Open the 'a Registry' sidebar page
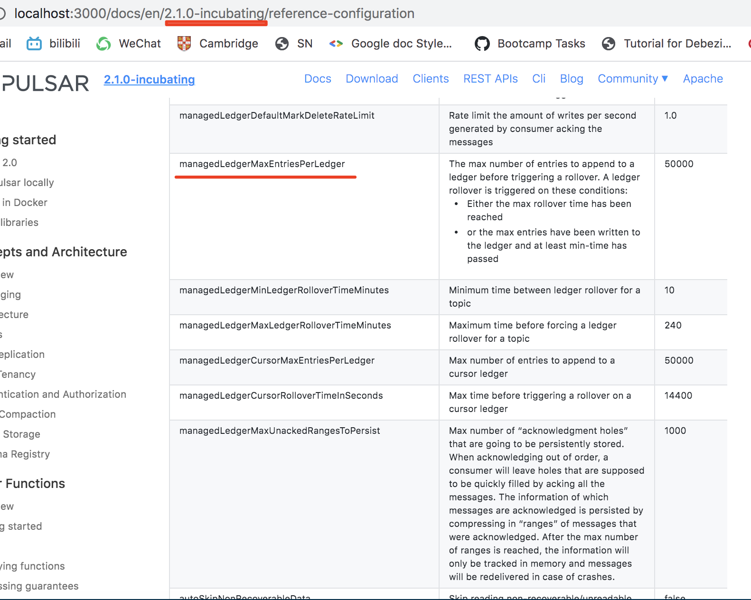 [x=25, y=454]
